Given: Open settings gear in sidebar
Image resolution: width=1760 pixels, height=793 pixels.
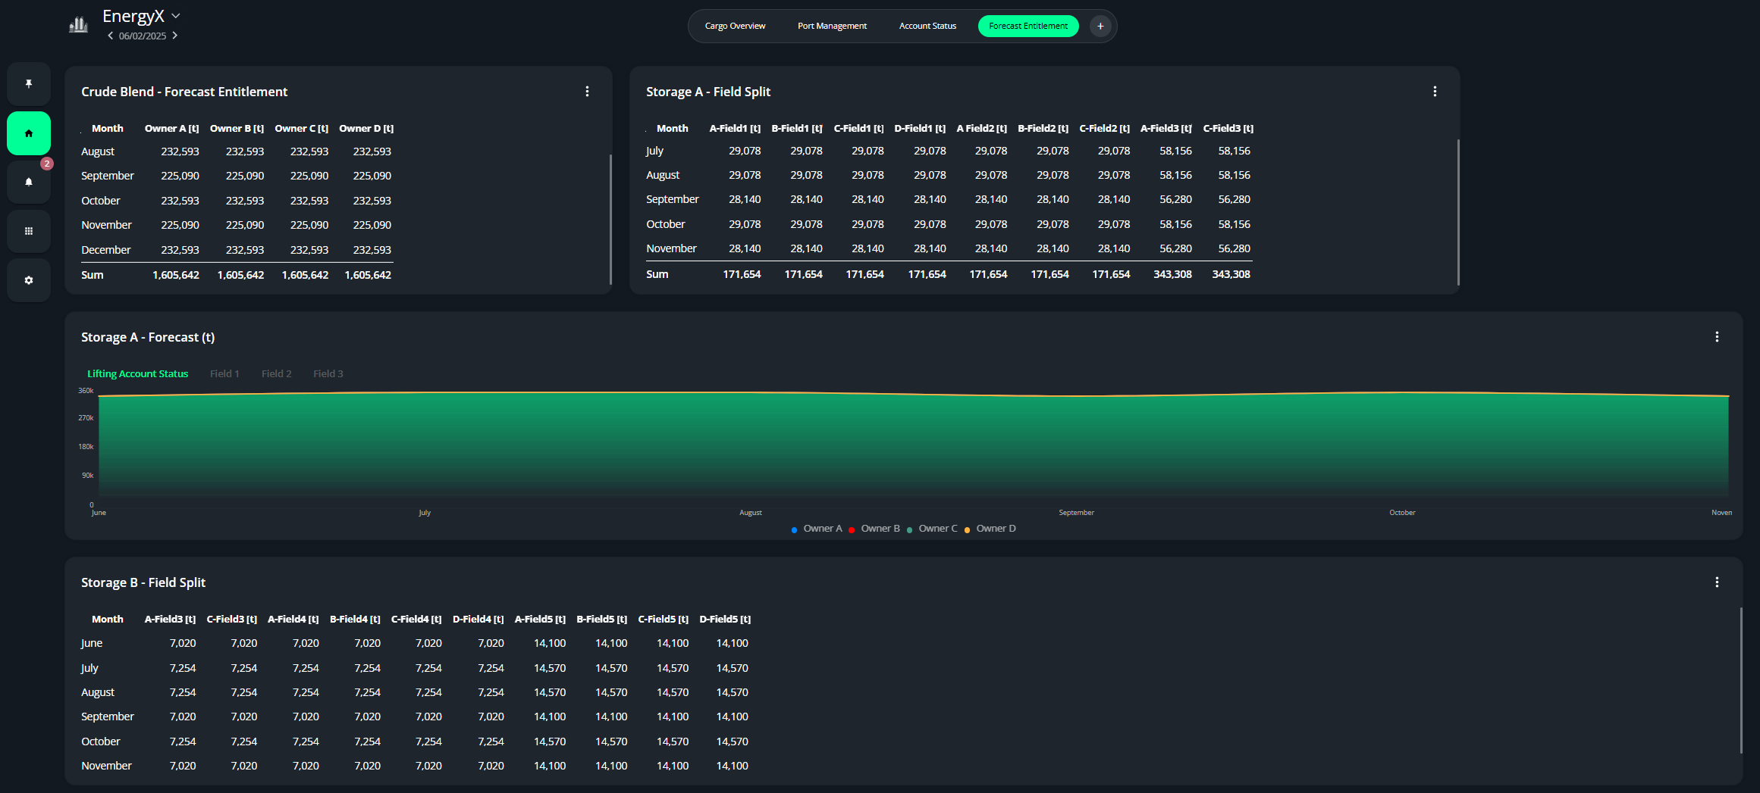Looking at the screenshot, I should pos(29,280).
